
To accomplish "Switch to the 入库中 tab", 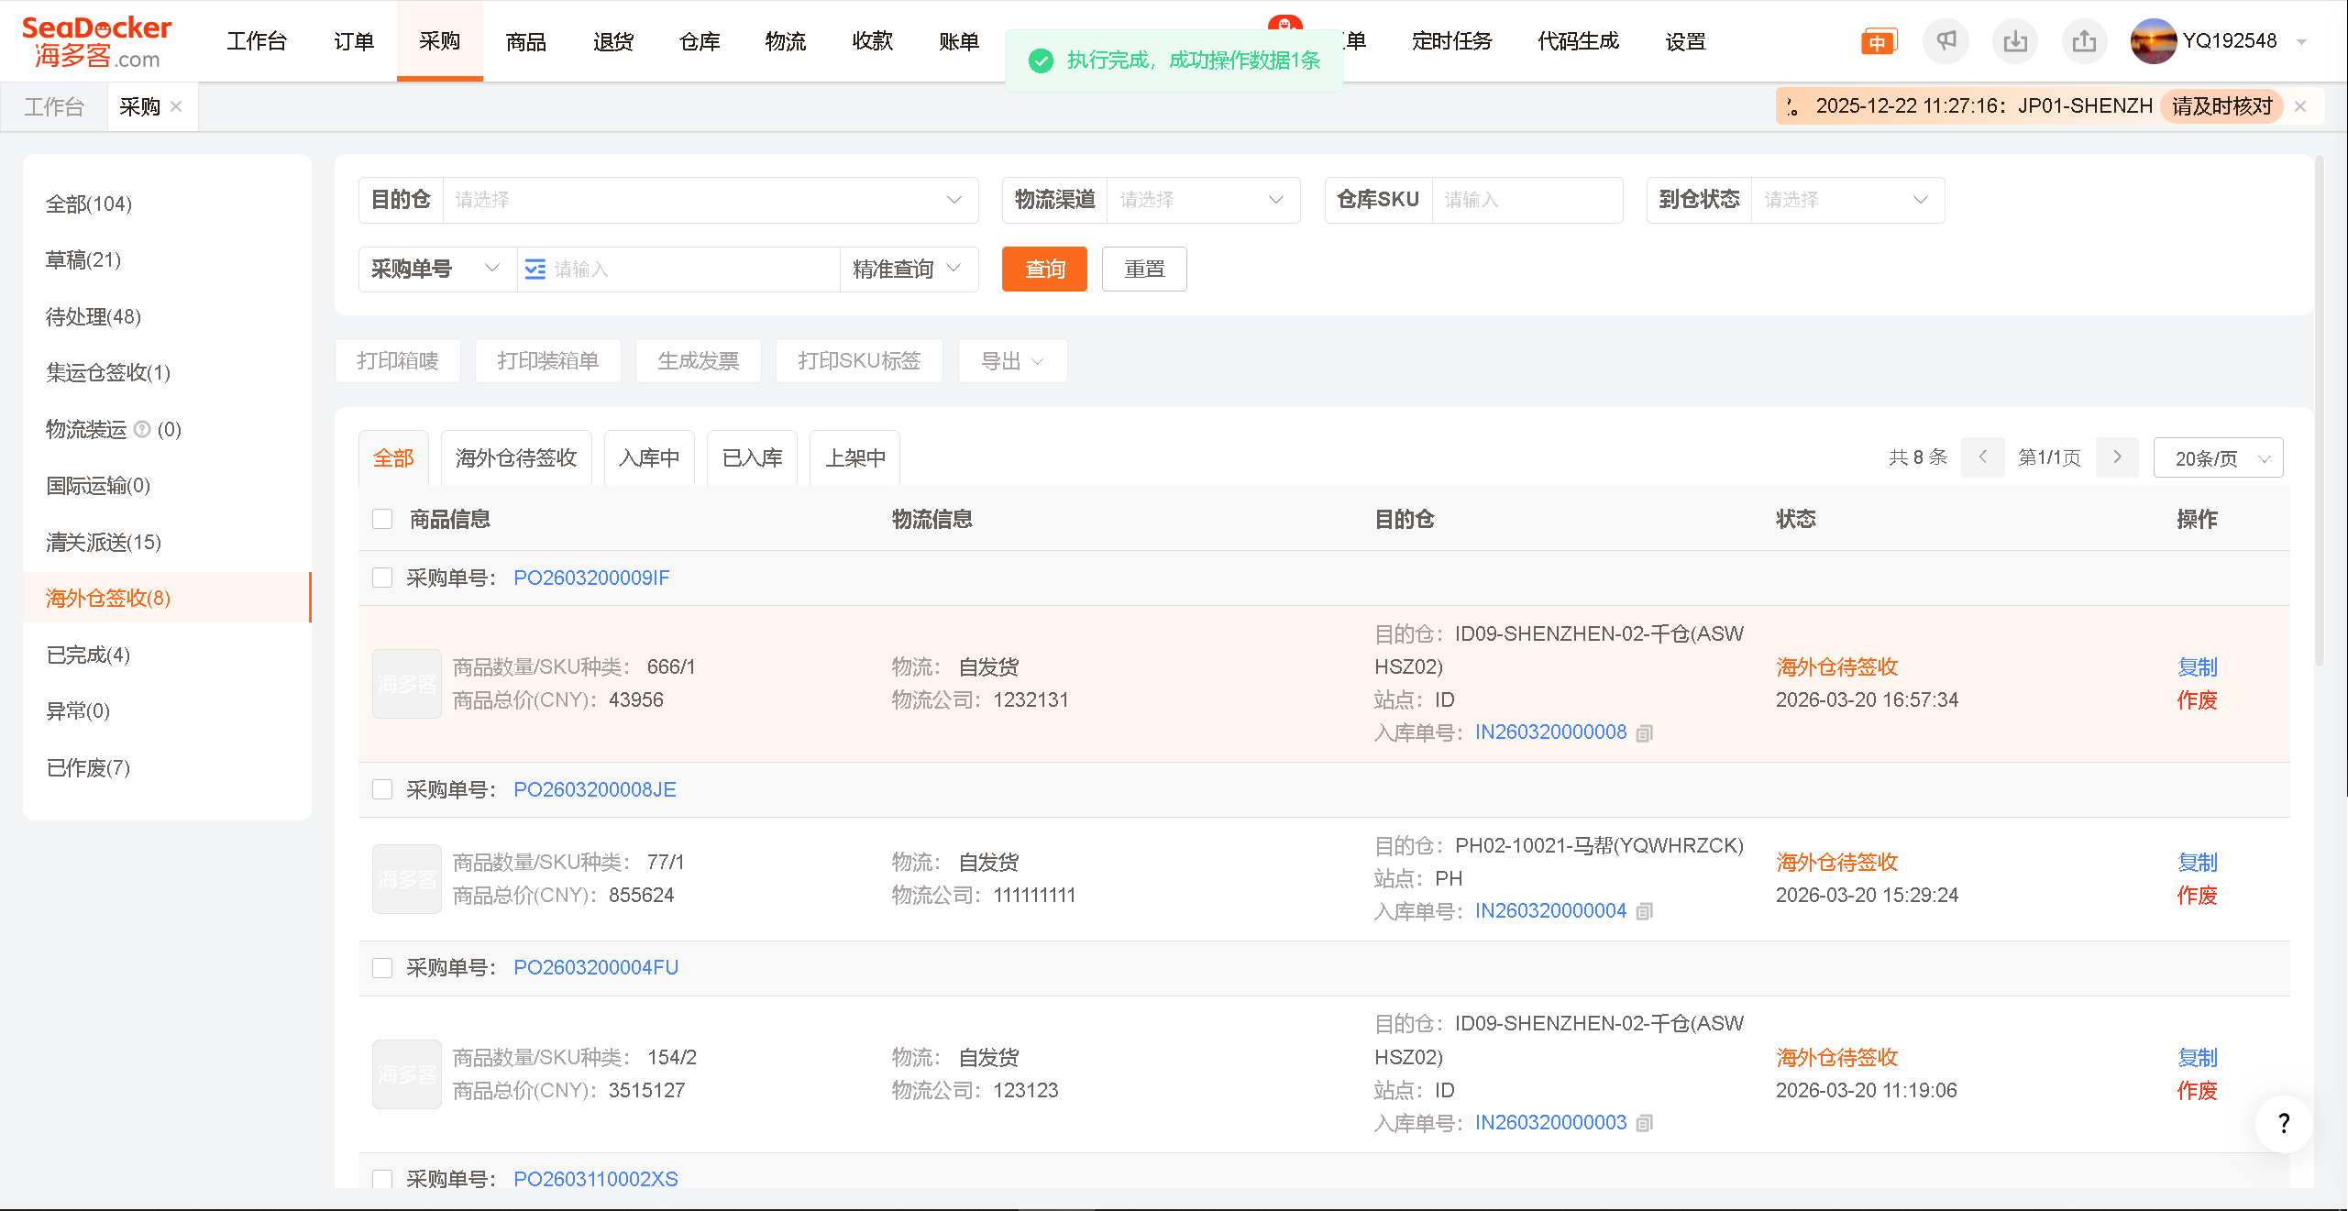I will (x=649, y=458).
